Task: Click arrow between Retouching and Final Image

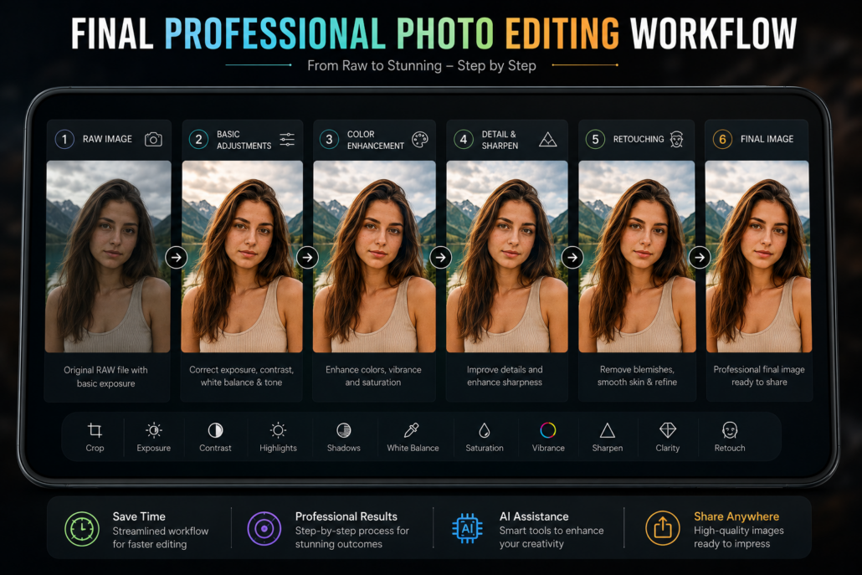Action: click(x=700, y=257)
